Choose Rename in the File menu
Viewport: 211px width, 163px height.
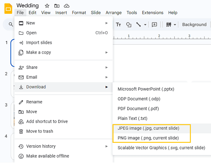[63, 102]
